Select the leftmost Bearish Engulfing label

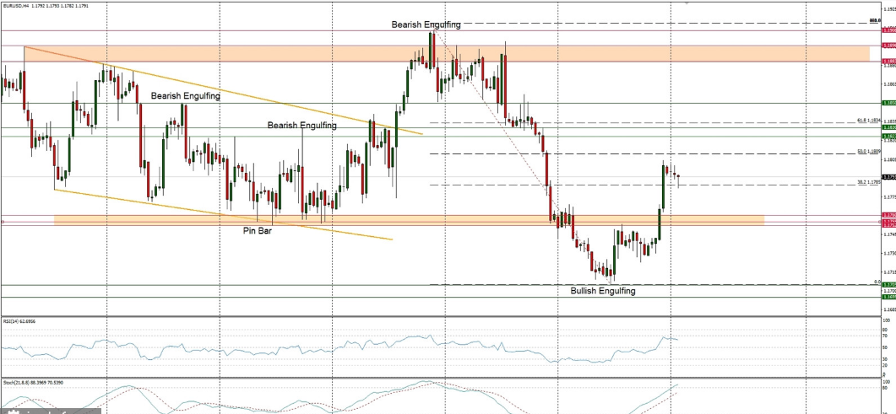coord(185,97)
